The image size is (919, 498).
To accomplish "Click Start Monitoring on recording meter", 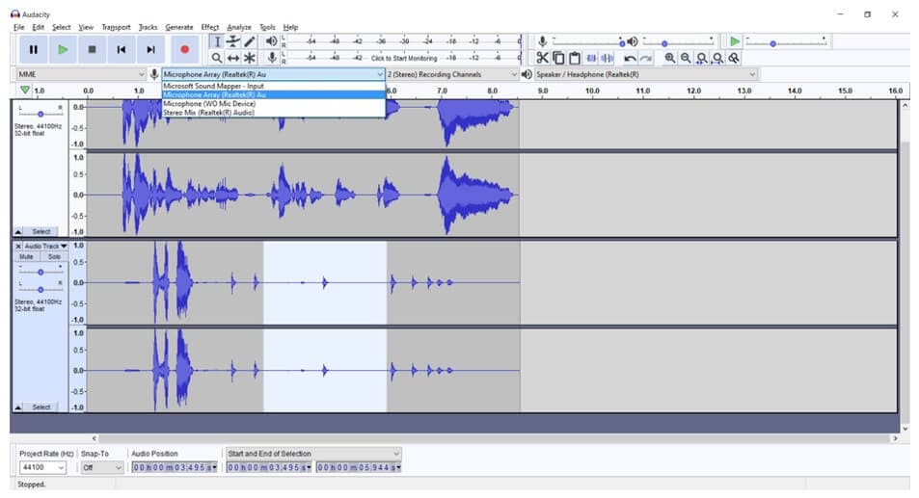I will (404, 58).
